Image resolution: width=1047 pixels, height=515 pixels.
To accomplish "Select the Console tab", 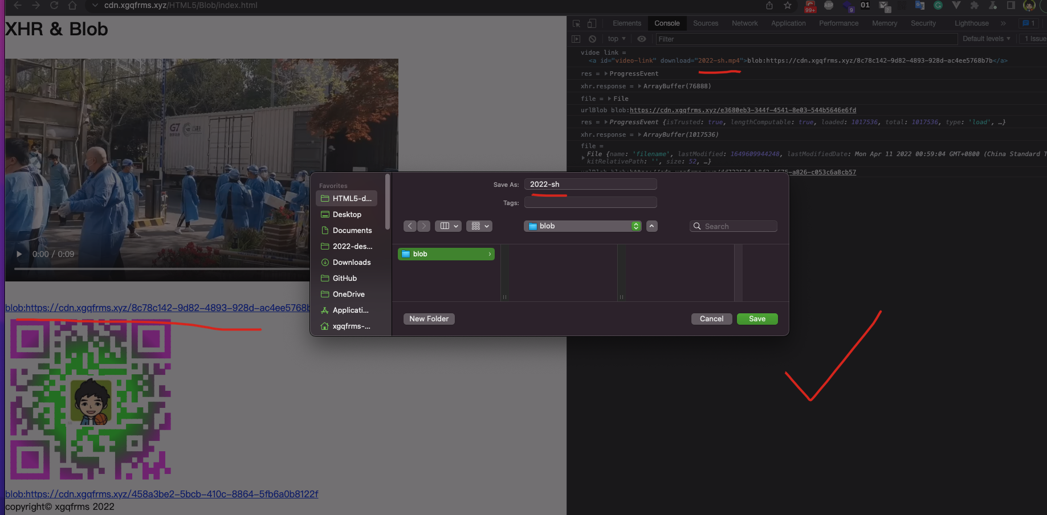I will pos(667,23).
